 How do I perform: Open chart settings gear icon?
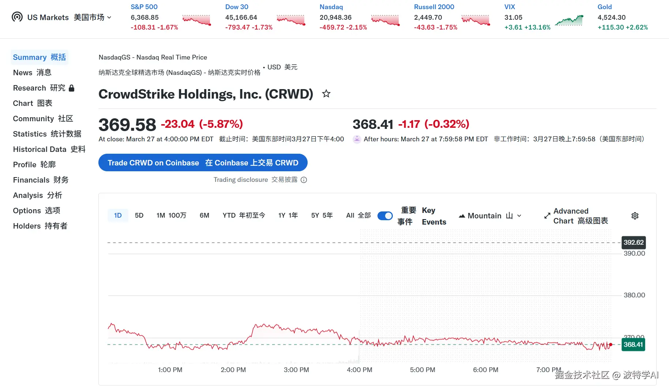tap(635, 216)
